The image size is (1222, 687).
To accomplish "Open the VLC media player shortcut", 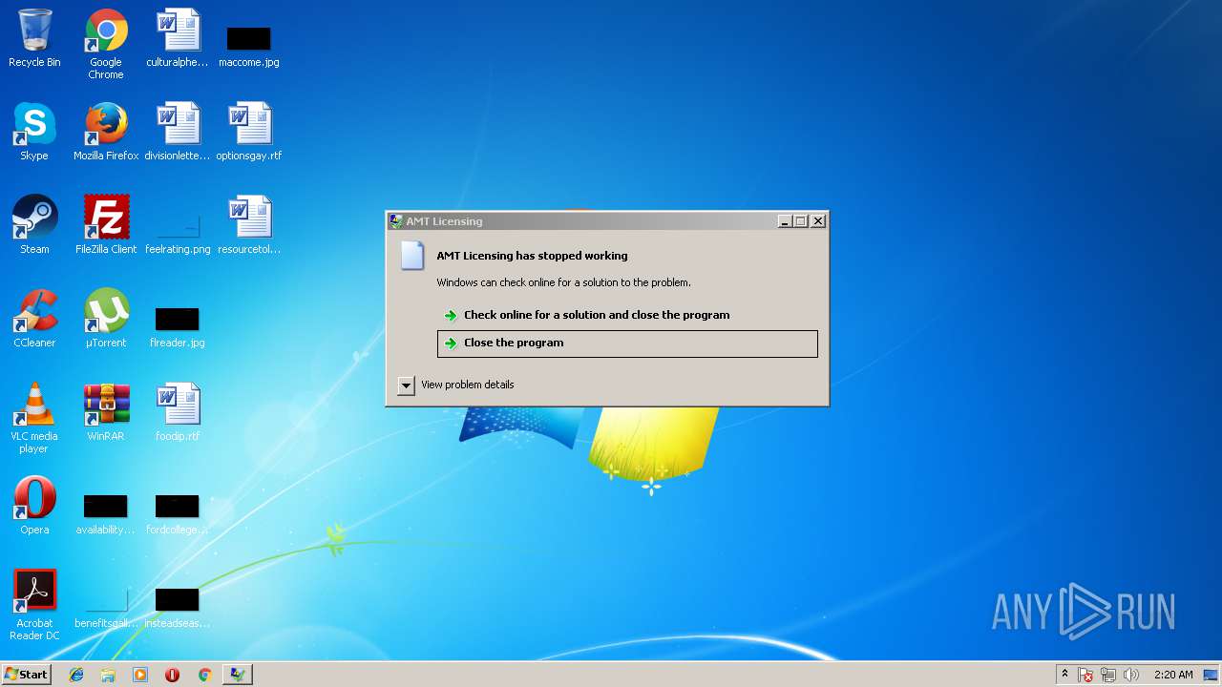I will pyautogui.click(x=34, y=419).
